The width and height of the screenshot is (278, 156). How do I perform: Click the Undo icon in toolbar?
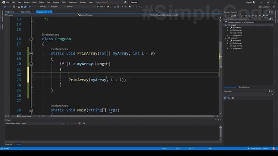30,7
